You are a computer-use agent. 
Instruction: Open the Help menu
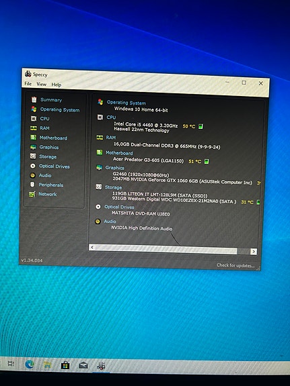pos(57,85)
